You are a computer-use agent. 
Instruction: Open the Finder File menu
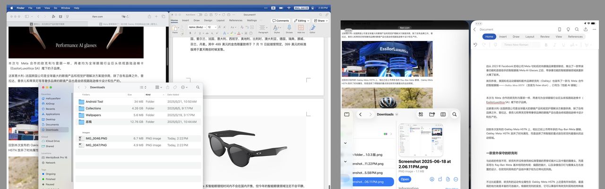click(30, 8)
